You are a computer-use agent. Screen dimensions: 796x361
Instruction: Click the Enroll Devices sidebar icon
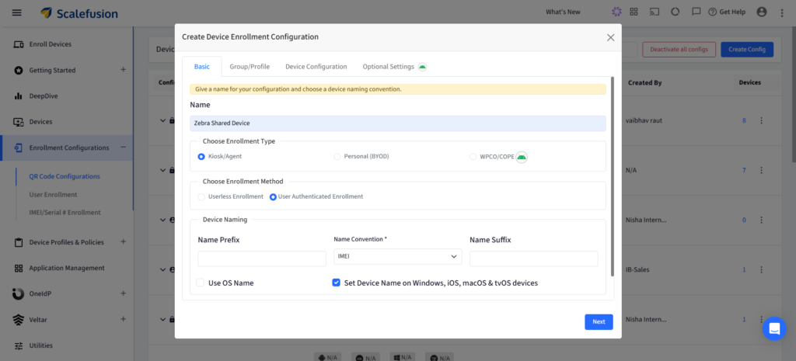tap(19, 44)
